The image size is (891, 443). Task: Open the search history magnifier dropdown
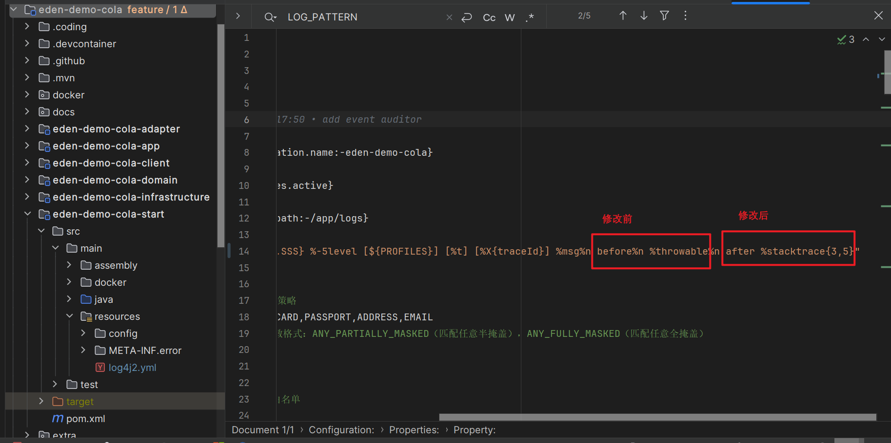coord(270,18)
